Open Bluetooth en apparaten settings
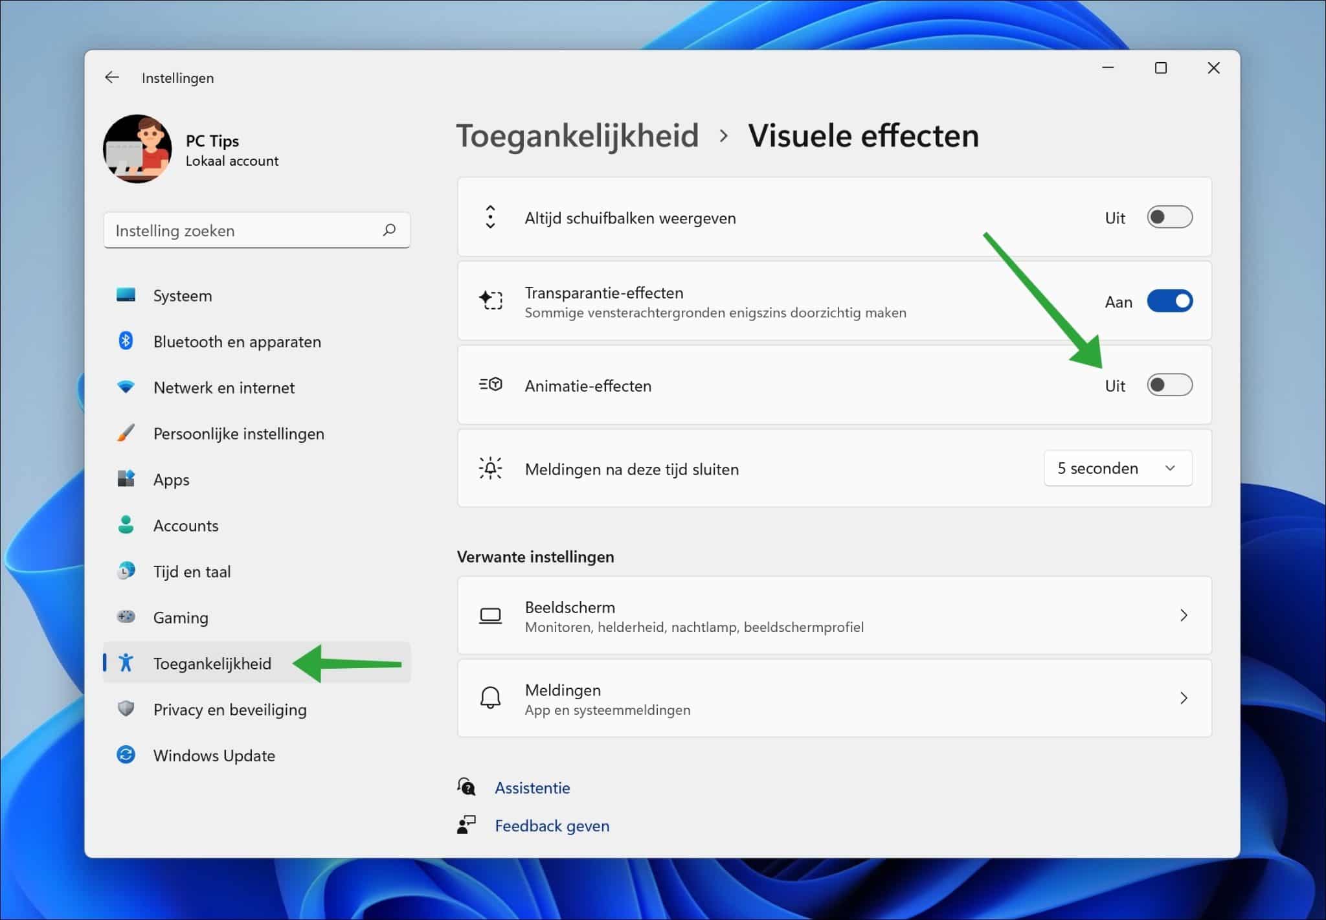 tap(127, 341)
